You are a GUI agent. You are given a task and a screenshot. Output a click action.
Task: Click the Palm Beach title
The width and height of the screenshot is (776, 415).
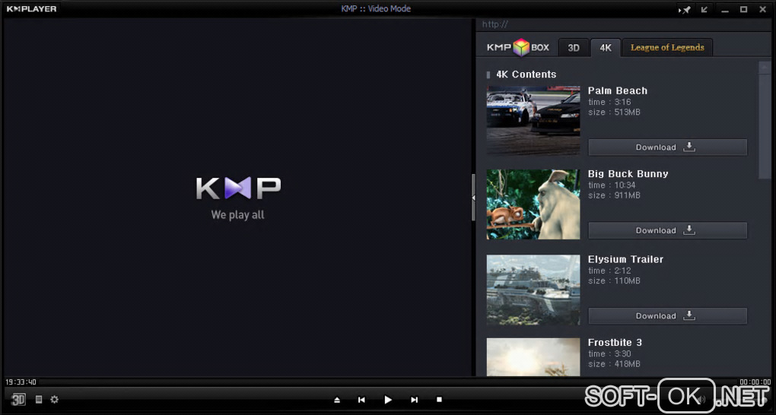click(617, 91)
